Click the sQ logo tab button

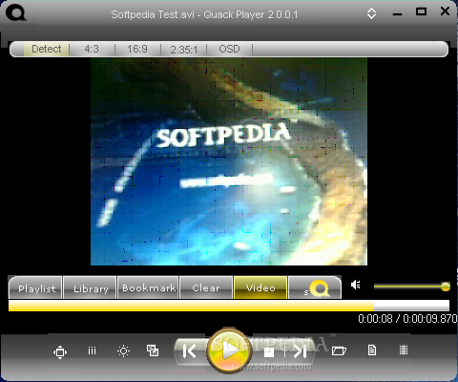pyautogui.click(x=315, y=288)
